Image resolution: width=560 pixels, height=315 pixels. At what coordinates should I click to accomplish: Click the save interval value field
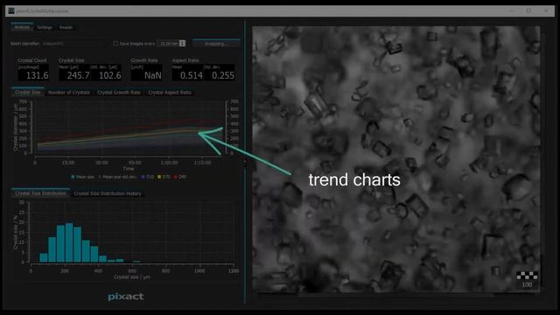[168, 44]
